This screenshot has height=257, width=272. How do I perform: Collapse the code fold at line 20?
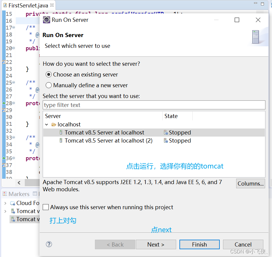pyautogui.click(x=13, y=48)
